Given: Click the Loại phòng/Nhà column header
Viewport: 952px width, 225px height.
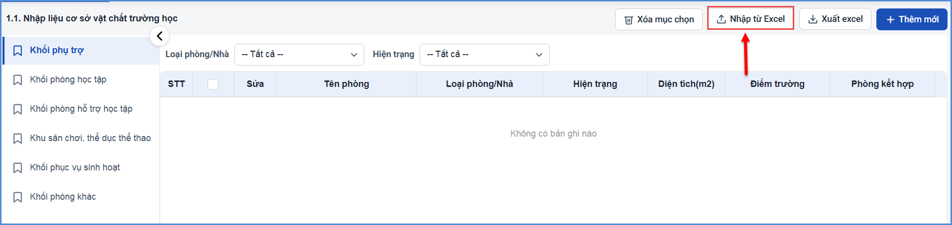Looking at the screenshot, I should (479, 84).
